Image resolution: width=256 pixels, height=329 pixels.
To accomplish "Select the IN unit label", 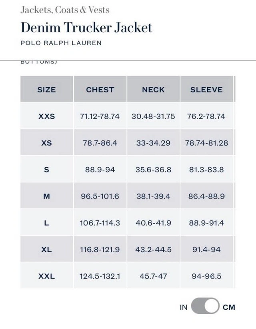I will click(x=184, y=307).
